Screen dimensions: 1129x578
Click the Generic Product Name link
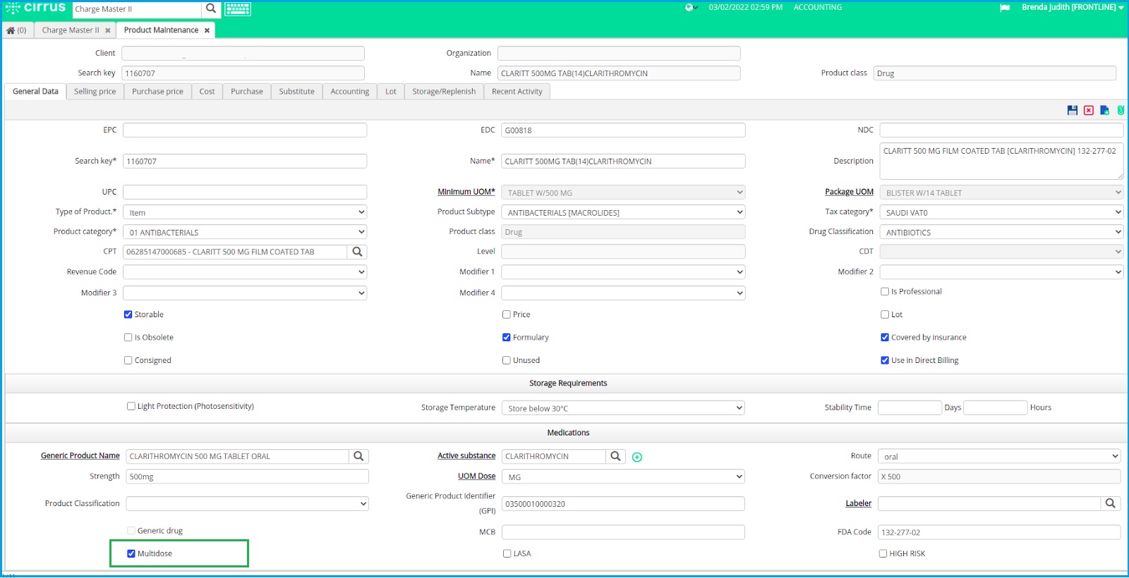click(80, 456)
